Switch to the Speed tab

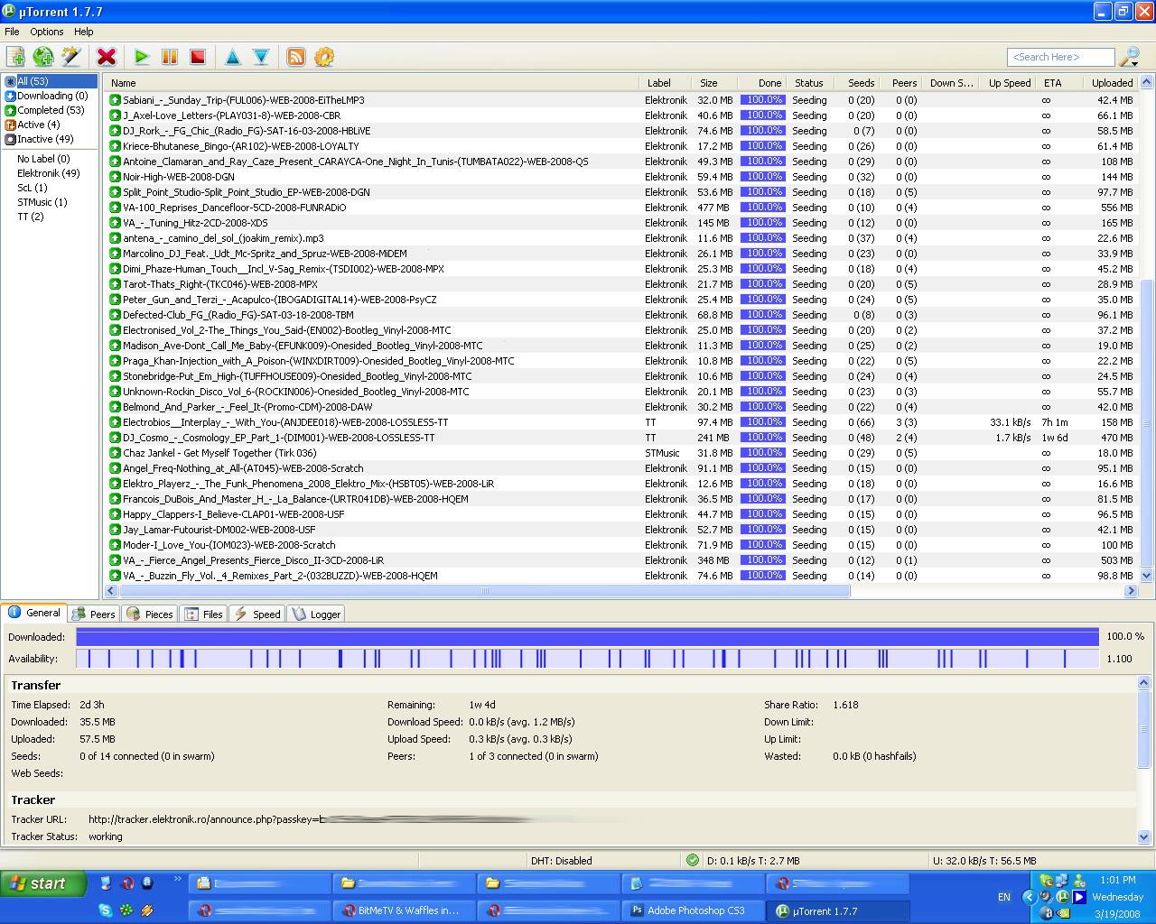(258, 614)
